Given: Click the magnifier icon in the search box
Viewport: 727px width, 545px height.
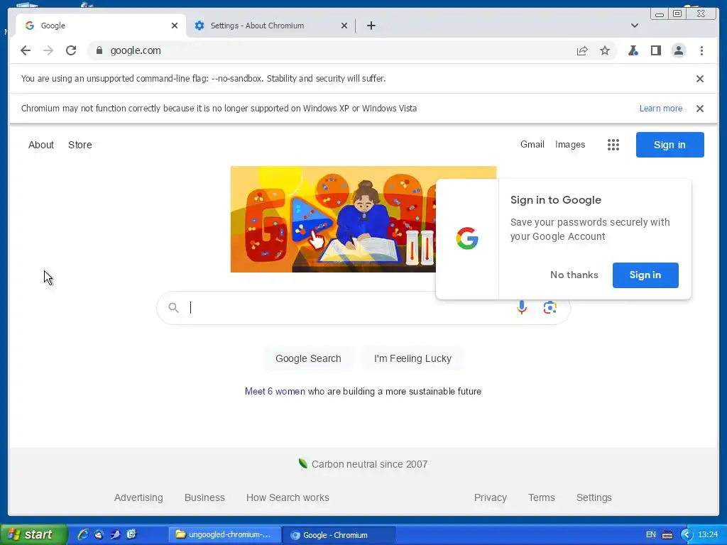Looking at the screenshot, I should coord(173,307).
